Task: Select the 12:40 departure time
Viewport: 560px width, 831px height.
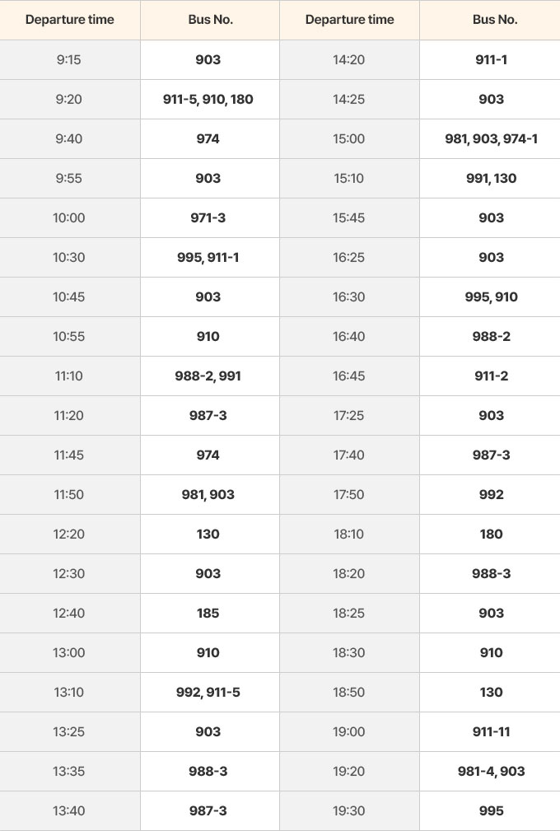Action: [x=70, y=614]
